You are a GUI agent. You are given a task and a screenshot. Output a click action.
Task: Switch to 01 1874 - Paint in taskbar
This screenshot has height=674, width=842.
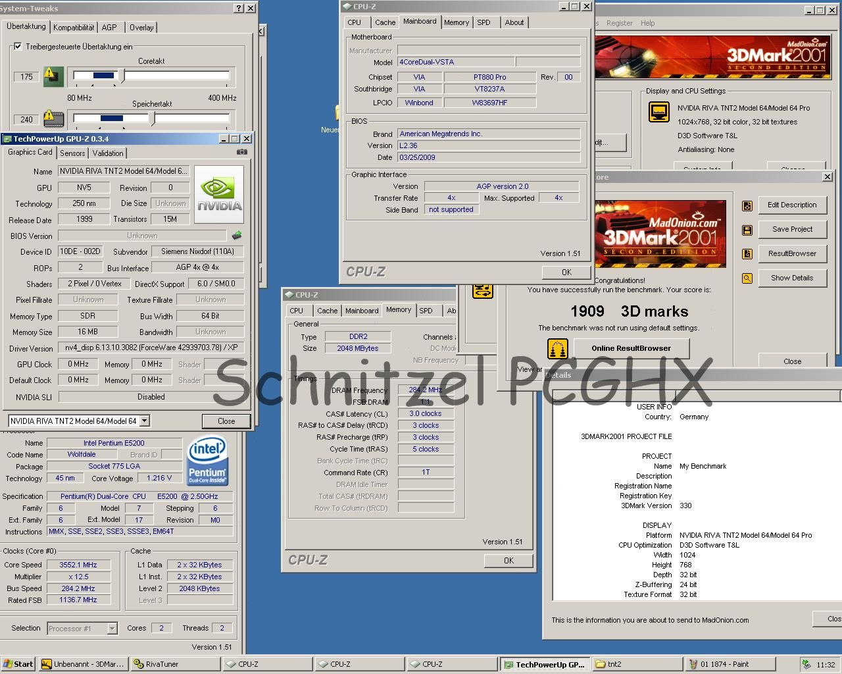click(730, 664)
